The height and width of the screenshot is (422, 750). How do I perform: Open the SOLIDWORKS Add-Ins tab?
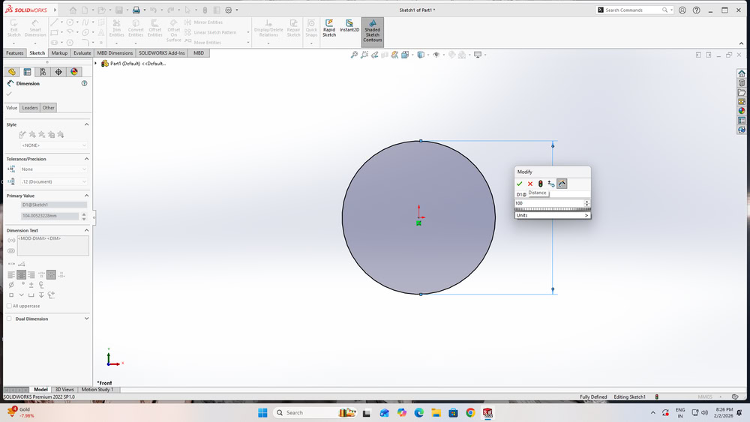(162, 53)
